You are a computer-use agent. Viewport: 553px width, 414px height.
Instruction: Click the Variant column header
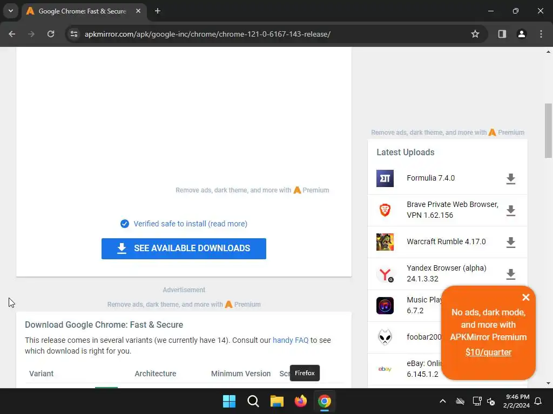(x=41, y=374)
